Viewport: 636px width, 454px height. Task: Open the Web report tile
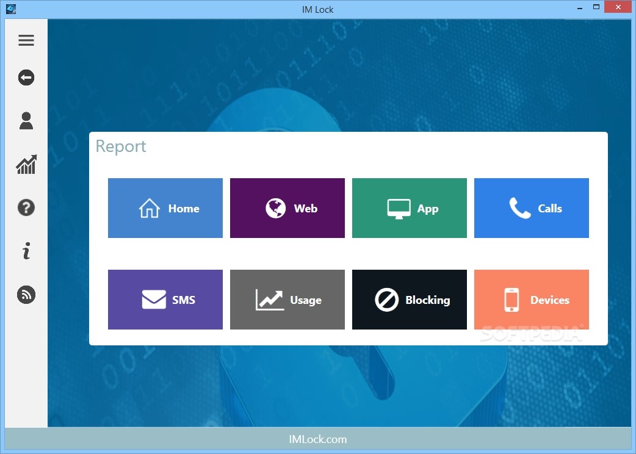point(287,208)
